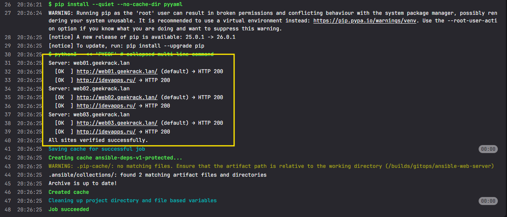507x217 pixels.
Task: Open the web02.geekrack.lan URL
Action: pos(117,97)
